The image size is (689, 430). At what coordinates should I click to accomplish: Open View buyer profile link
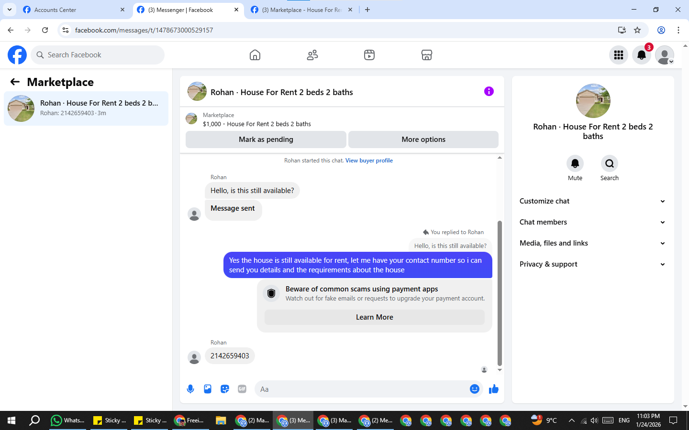tap(369, 161)
